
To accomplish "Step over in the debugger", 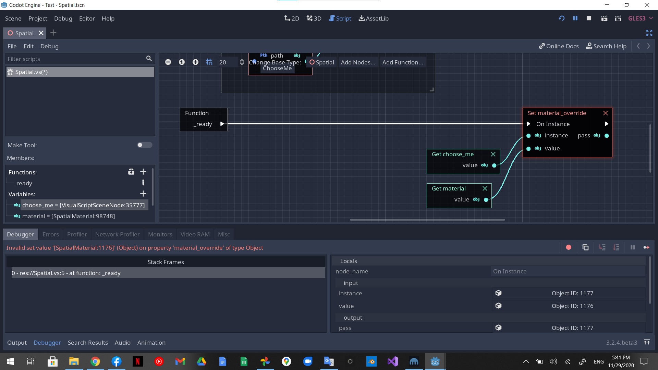I will point(616,247).
